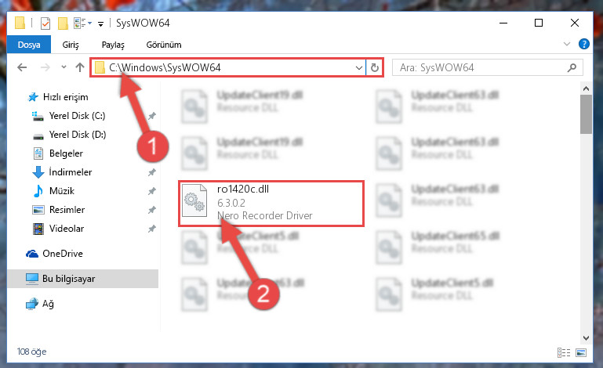Image resolution: width=603 pixels, height=368 pixels.
Task: Refresh the SysWOW64 folder view
Action: coord(375,67)
